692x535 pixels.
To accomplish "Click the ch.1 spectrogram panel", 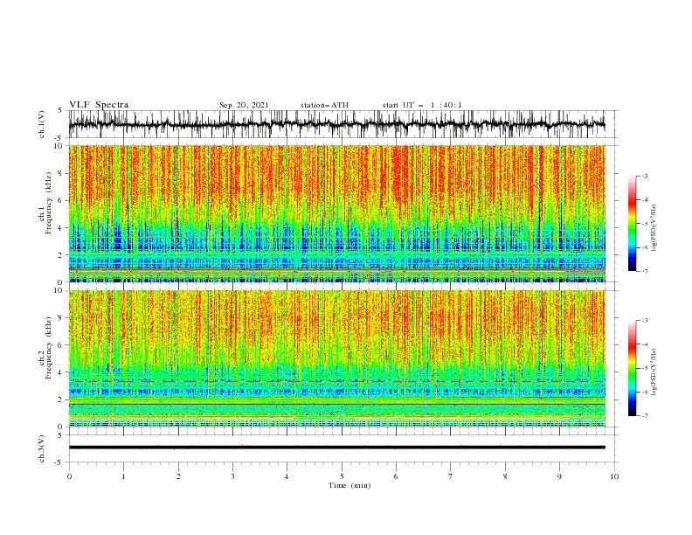I will [x=336, y=213].
